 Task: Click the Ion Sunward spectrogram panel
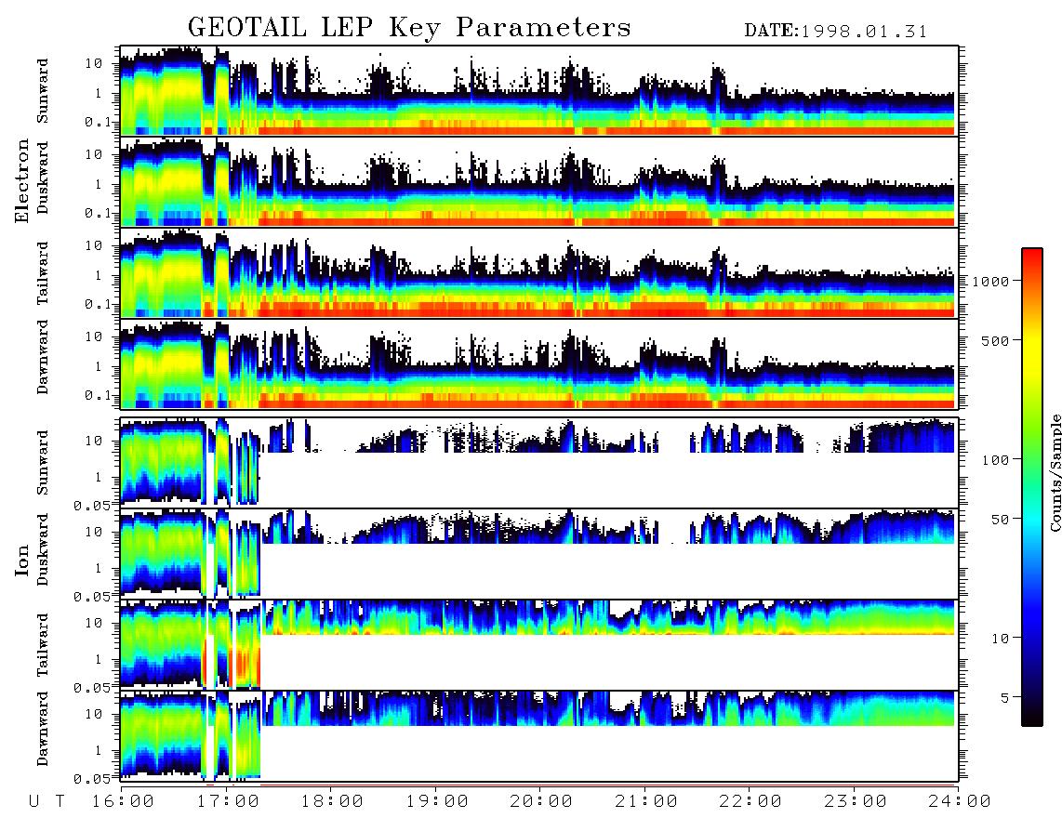point(539,463)
